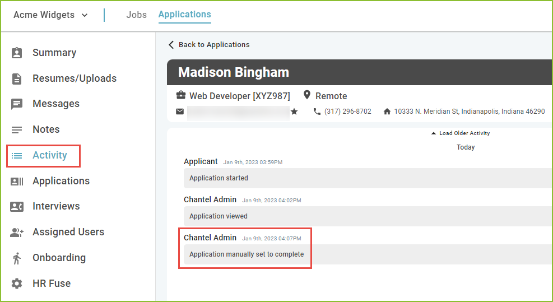The height and width of the screenshot is (302, 553).
Task: Click the email envelope icon
Action: coord(180,111)
